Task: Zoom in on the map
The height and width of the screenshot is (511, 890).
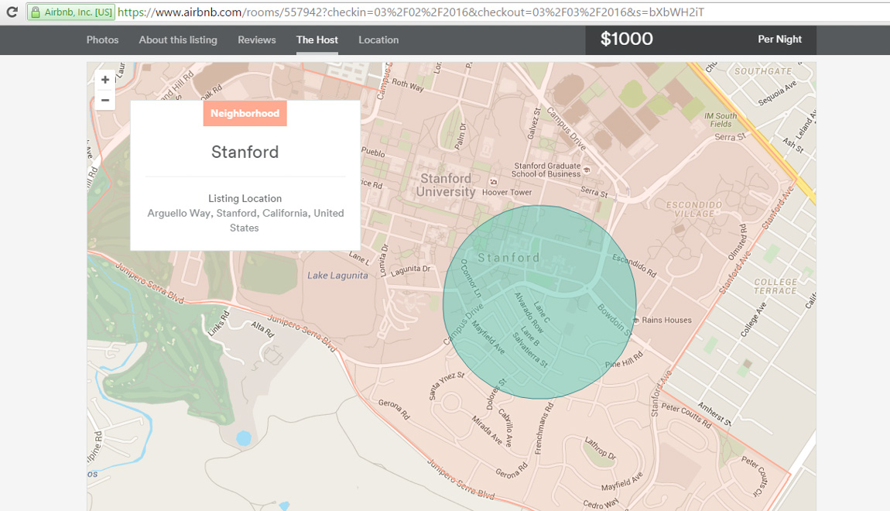Action: pos(105,80)
